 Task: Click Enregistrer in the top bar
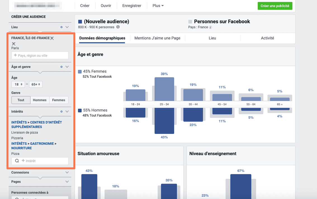pos(132,6)
